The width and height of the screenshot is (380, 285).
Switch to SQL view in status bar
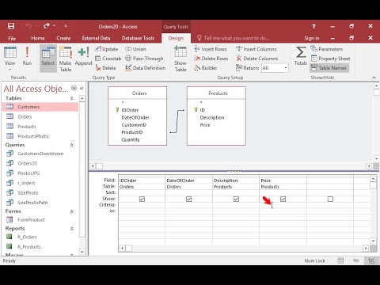click(x=356, y=260)
